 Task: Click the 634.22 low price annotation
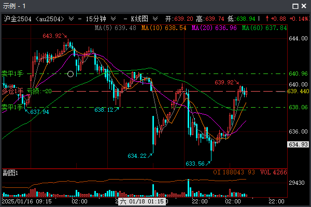coord(137,156)
